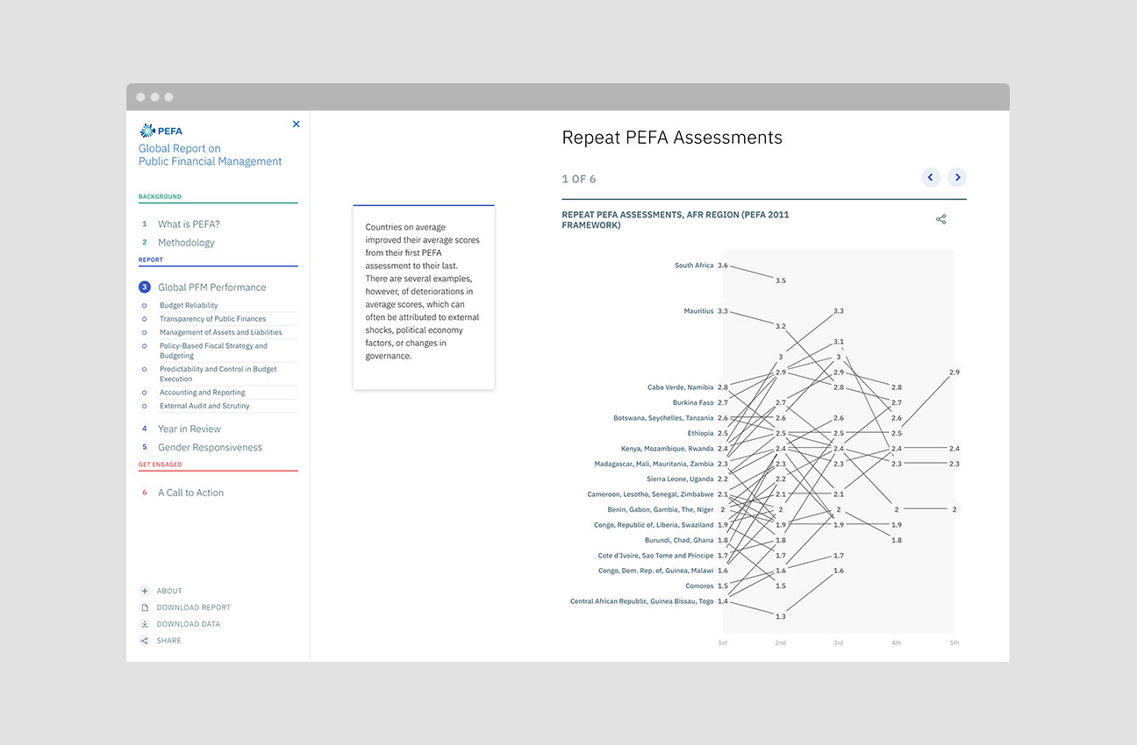Select the Policy-Based Fiscal Strategy bullet
Image resolution: width=1137 pixels, height=745 pixels.
pos(145,346)
